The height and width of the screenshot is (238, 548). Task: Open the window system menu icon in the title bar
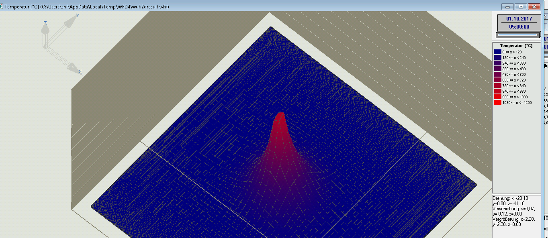(1, 6)
